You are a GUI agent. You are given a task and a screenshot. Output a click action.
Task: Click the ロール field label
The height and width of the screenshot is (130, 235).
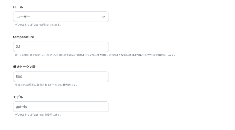[x=18, y=7]
